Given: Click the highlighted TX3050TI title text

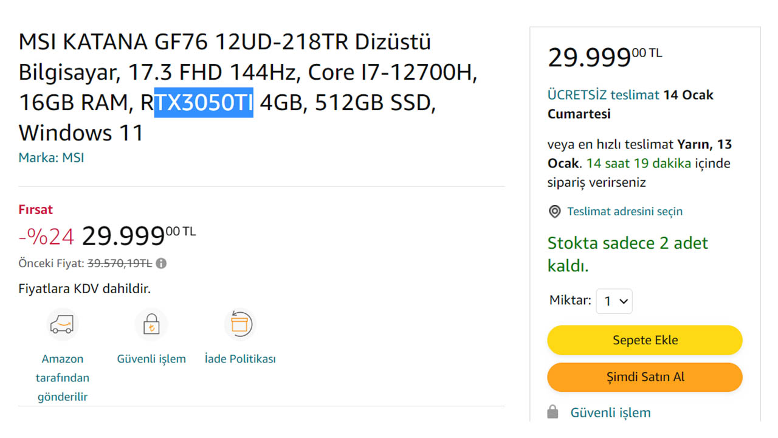Looking at the screenshot, I should coord(204,103).
